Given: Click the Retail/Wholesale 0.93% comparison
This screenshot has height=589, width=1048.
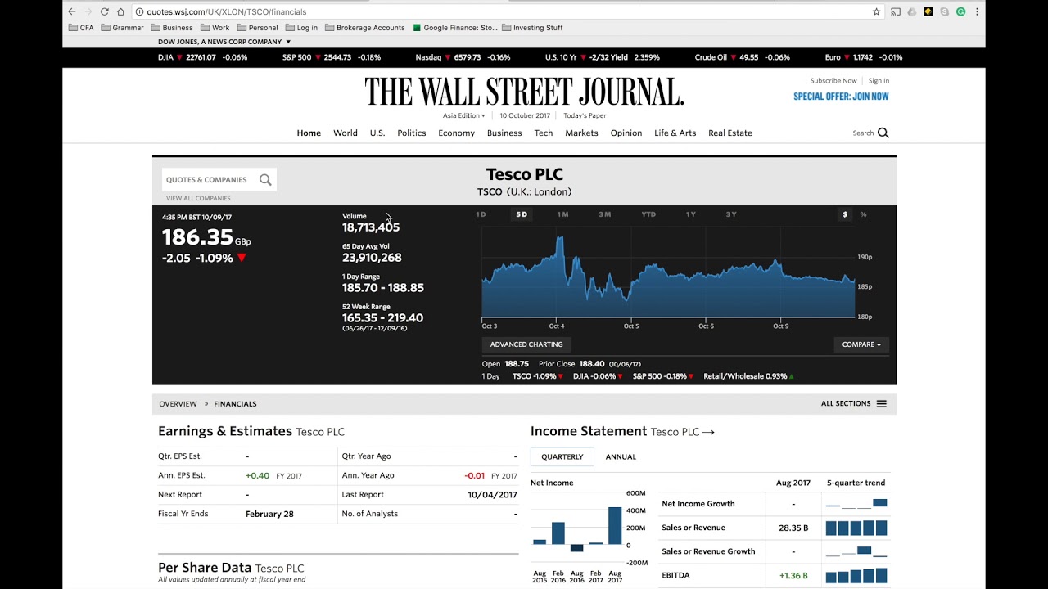Looking at the screenshot, I should 748,376.
